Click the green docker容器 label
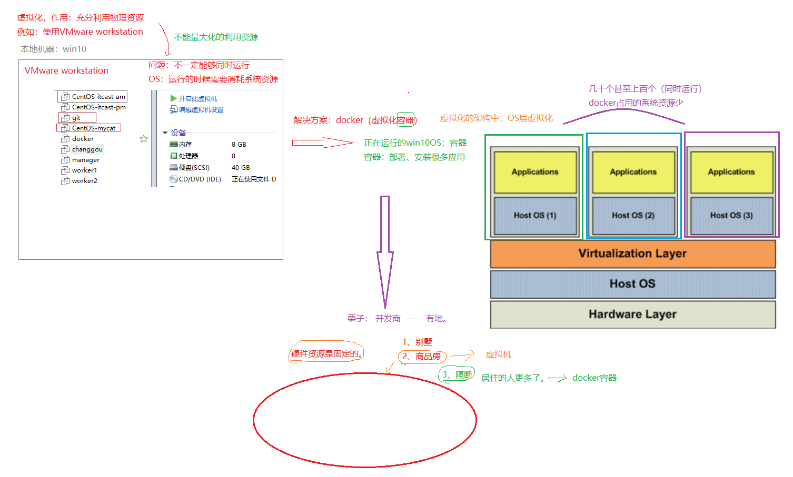The height and width of the screenshot is (477, 793). (594, 378)
